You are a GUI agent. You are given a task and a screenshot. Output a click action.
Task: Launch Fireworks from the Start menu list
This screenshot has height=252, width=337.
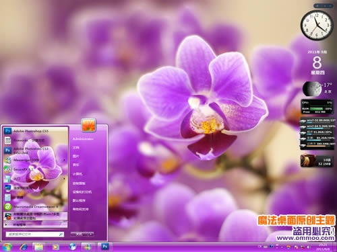(36, 140)
